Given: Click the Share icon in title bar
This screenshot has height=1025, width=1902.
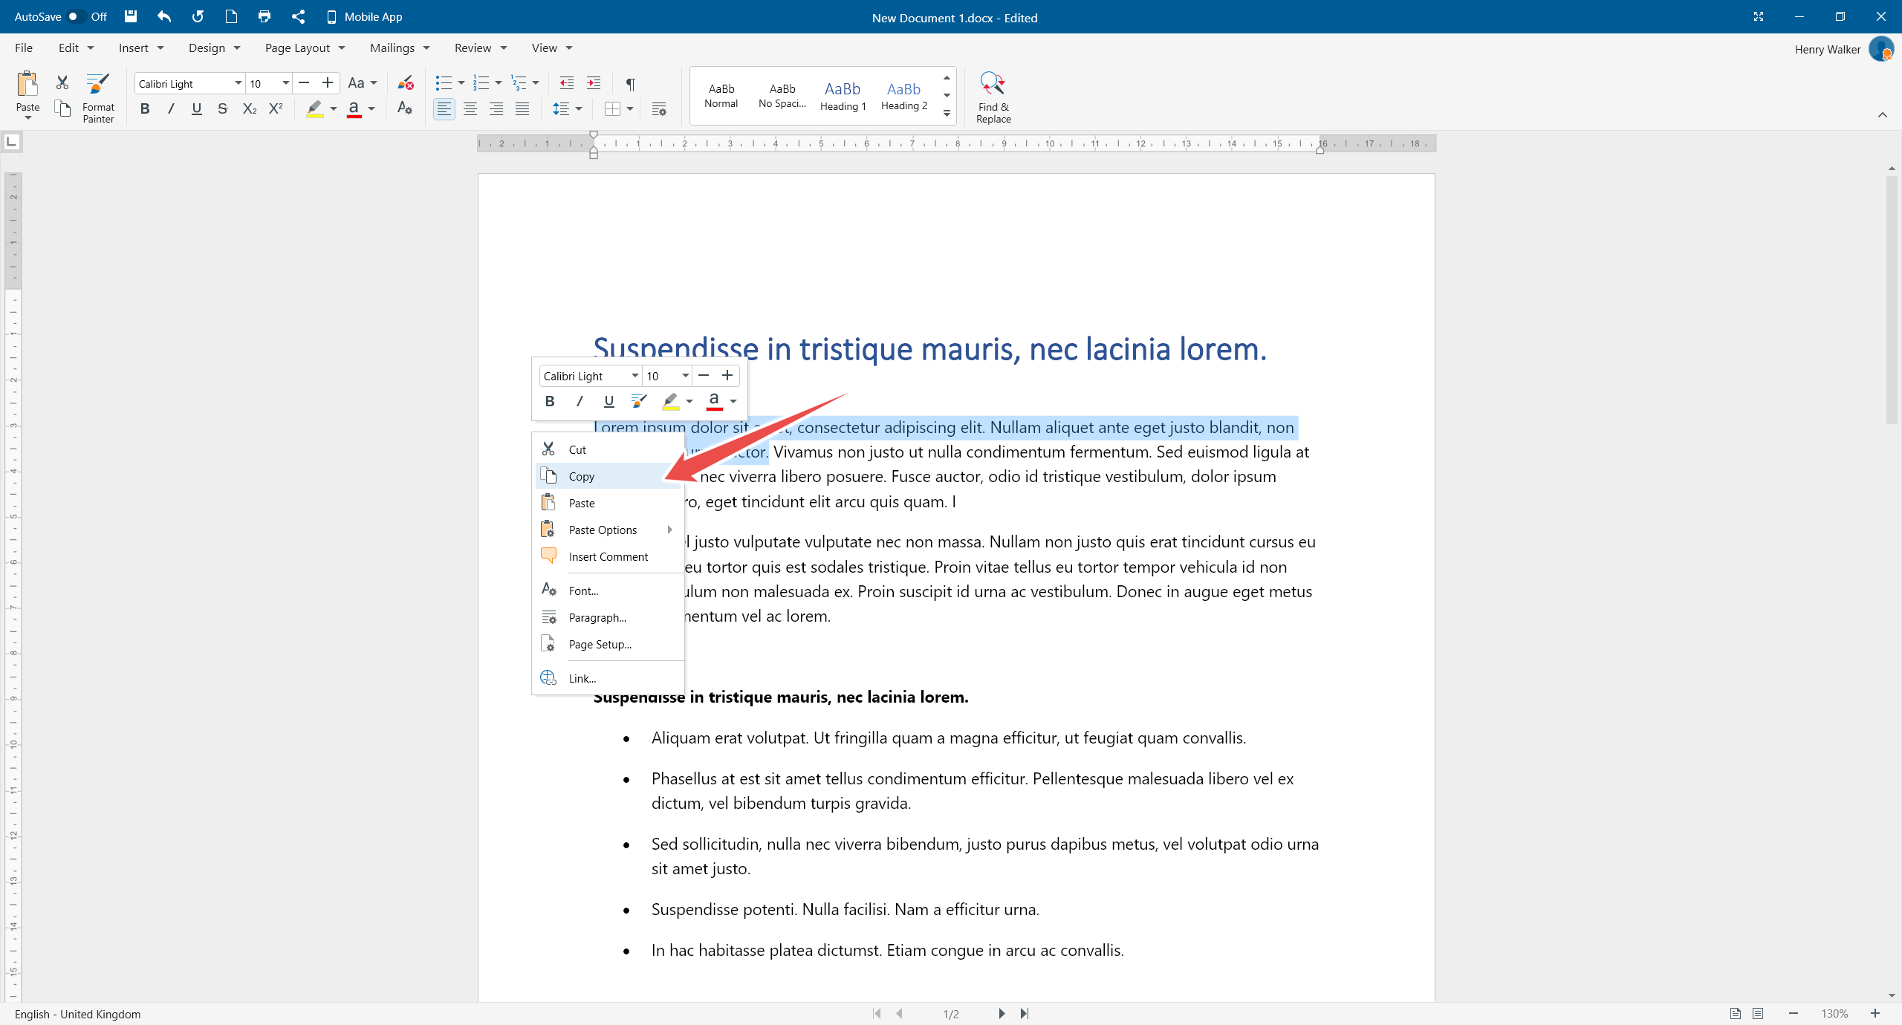Looking at the screenshot, I should (298, 16).
